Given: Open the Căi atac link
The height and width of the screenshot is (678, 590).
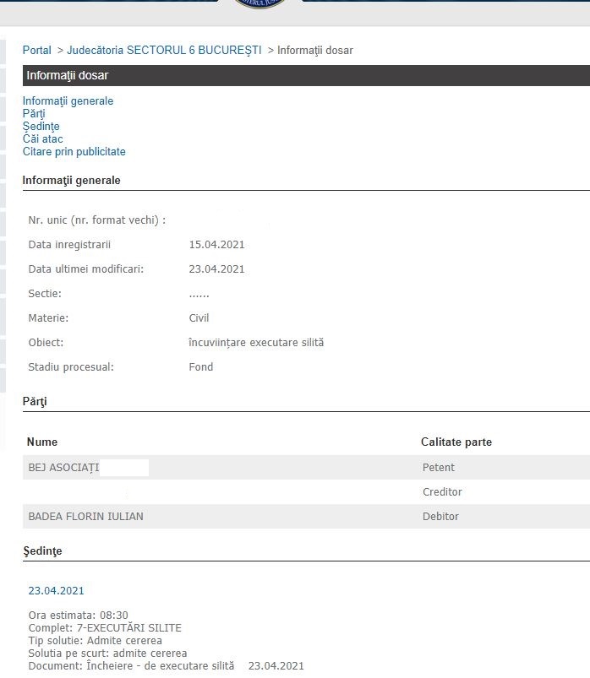Looking at the screenshot, I should click(42, 139).
